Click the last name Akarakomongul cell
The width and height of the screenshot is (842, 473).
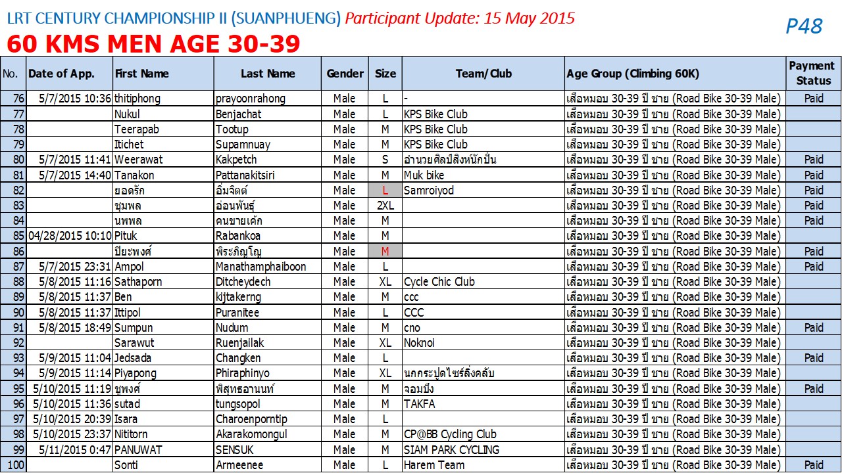click(268, 434)
